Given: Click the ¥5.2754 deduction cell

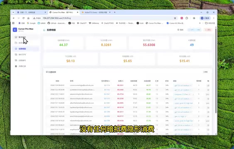Looking at the screenshot, I should point(120,94).
